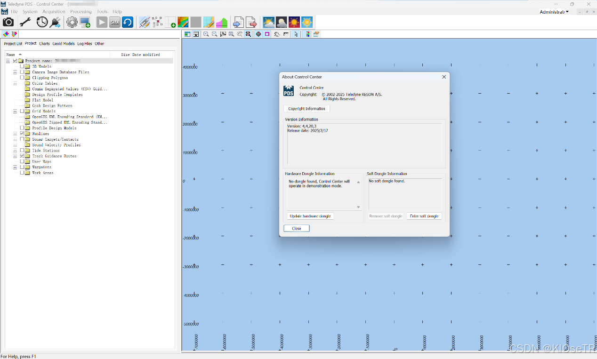Sort by the Name column header

(x=56, y=55)
